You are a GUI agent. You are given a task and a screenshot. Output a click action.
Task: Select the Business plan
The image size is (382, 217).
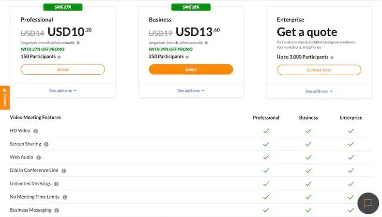tap(191, 69)
